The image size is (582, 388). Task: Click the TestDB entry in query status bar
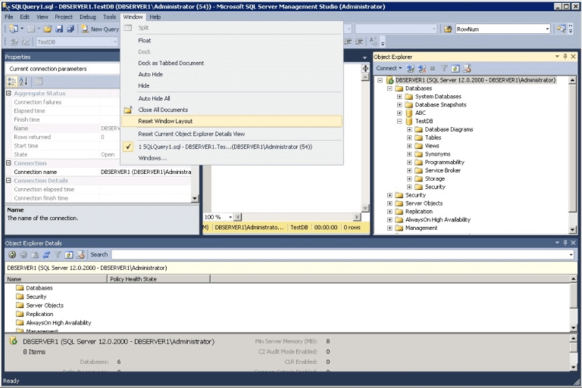[299, 227]
